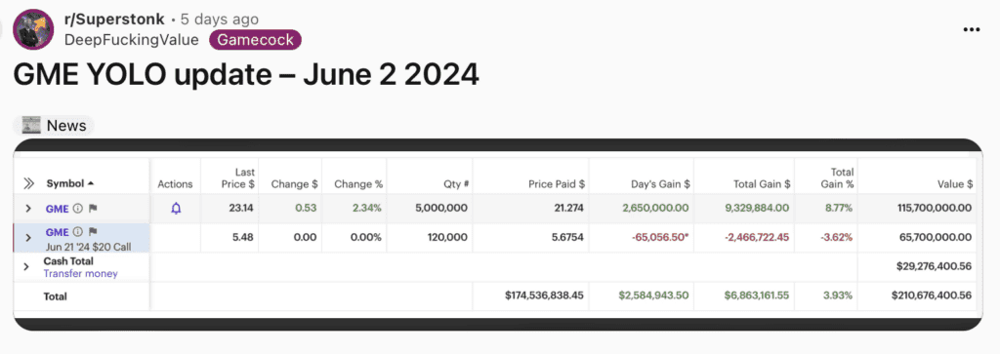1000x354 pixels.
Task: Click the day's gain 2,650,000.00 cell
Action: [x=655, y=208]
